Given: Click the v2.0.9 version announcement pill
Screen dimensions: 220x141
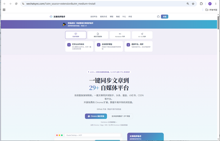Looking at the screenshot, I should (109, 72).
